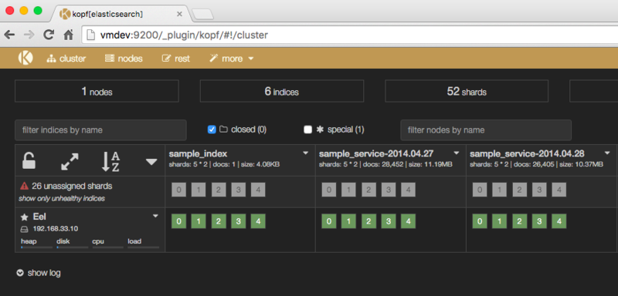Select green shard 3 of sample_index
This screenshot has height=296, width=618.
pos(238,221)
